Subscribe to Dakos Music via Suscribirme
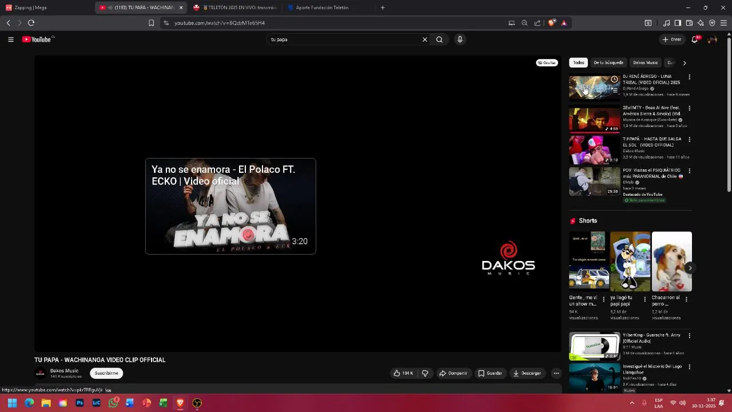The width and height of the screenshot is (732, 412). tap(106, 373)
